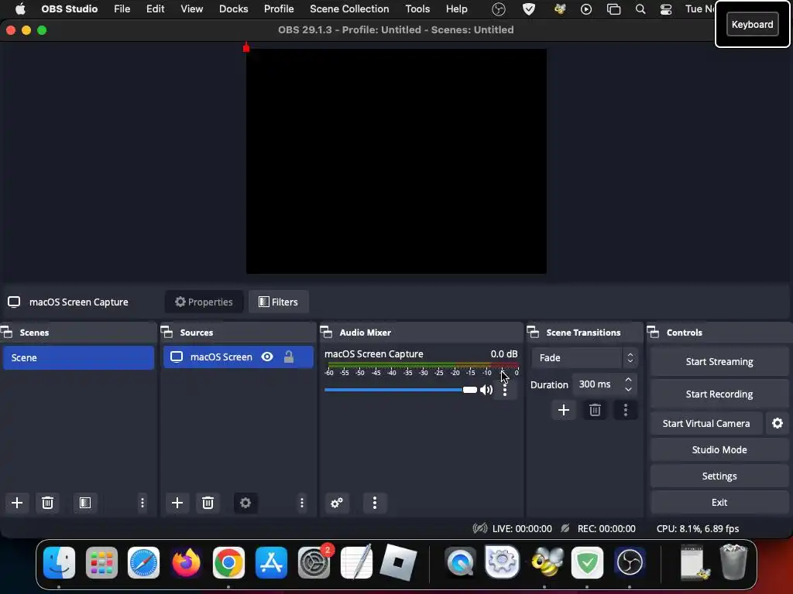Open Settings from Controls dock
Viewport: 793px width, 594px height.
pyautogui.click(x=719, y=476)
